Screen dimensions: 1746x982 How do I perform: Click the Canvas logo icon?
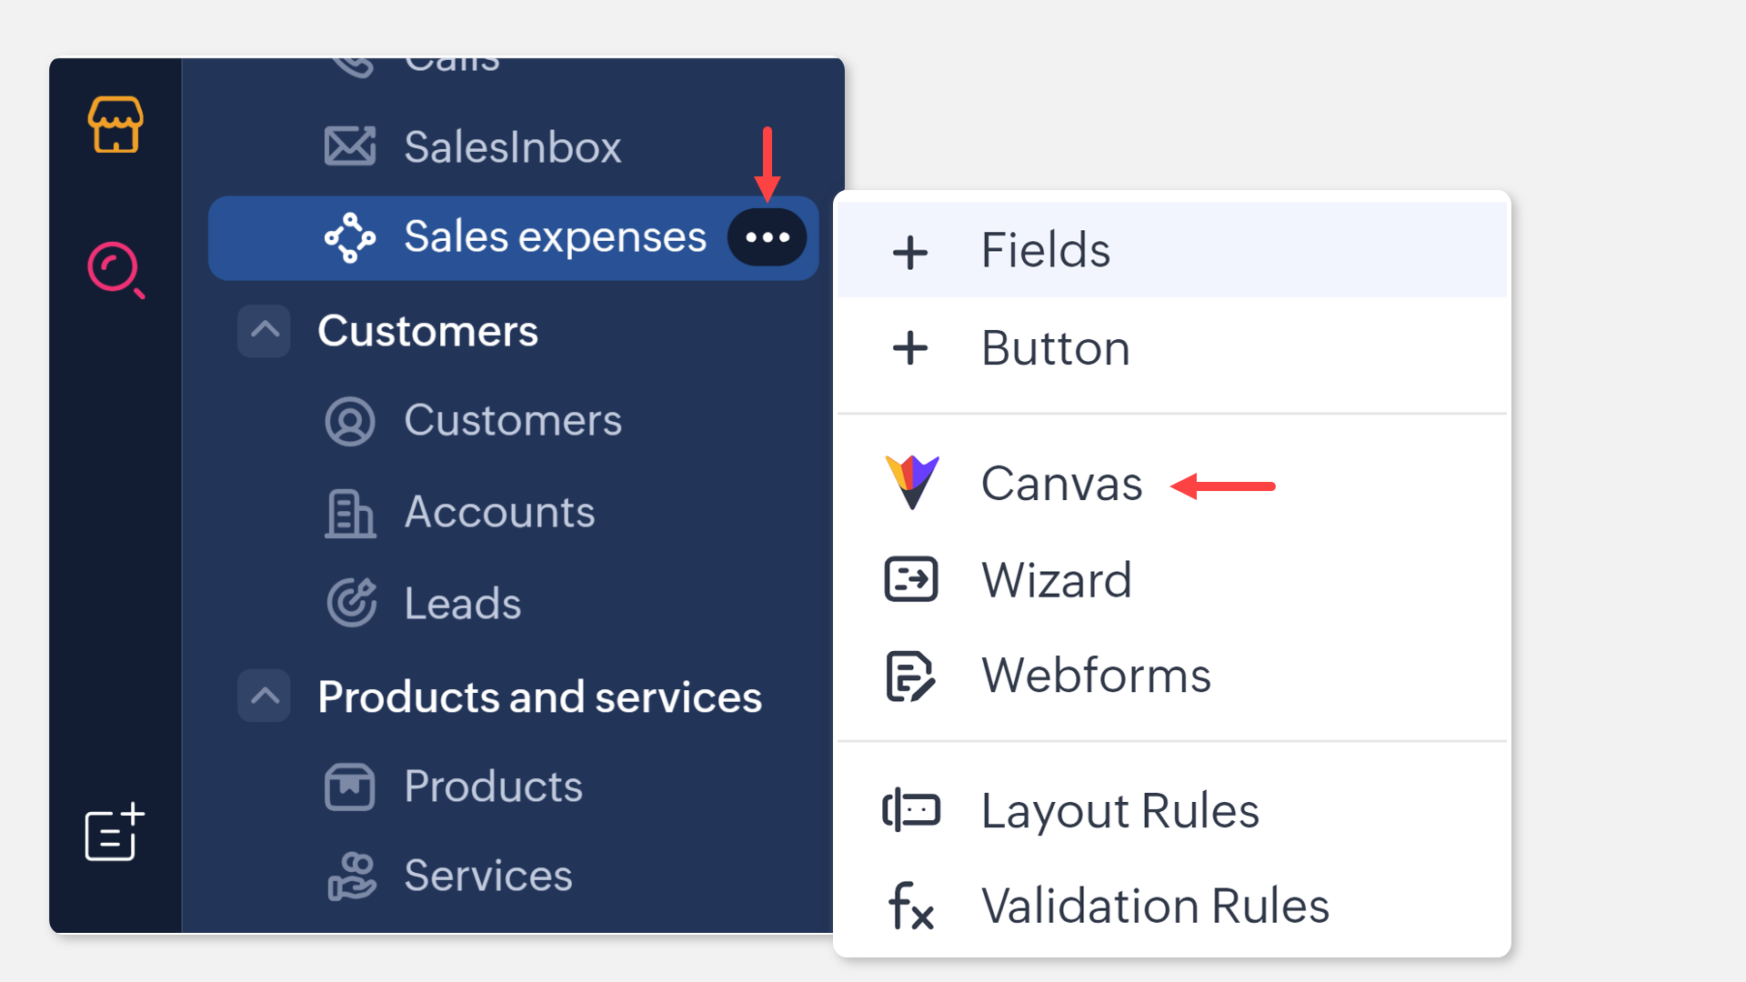coord(912,482)
